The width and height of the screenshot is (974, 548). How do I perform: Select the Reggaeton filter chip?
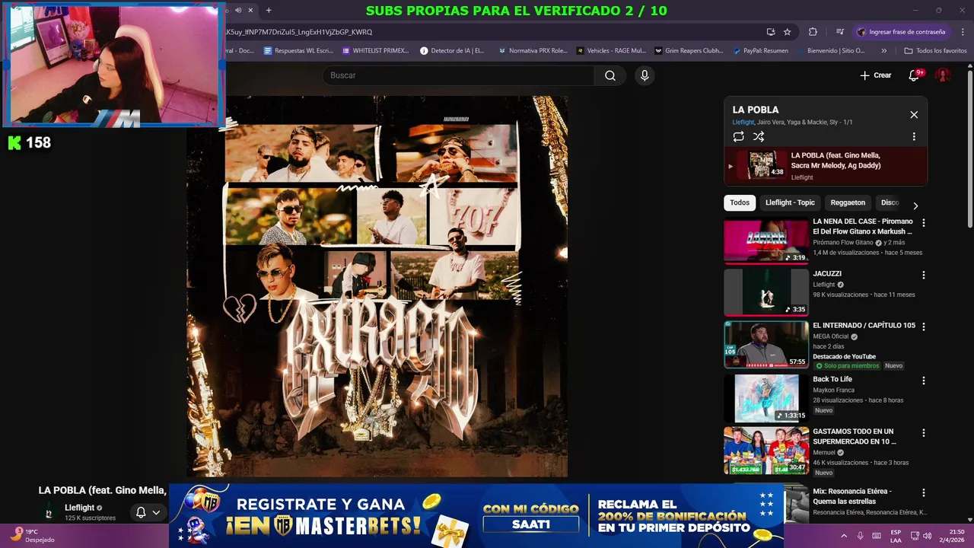pos(848,202)
